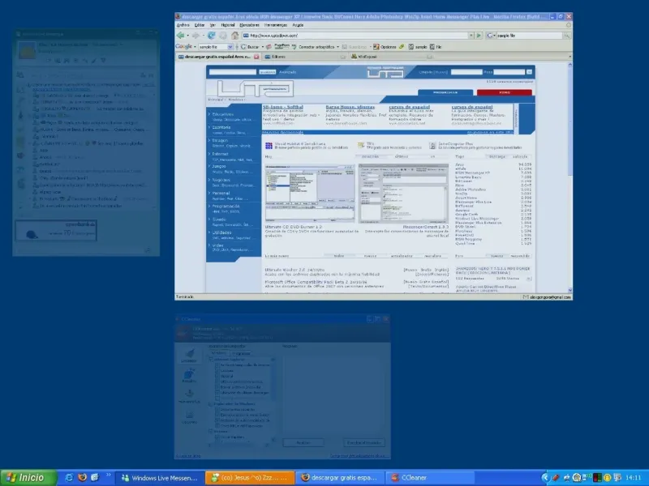
Task: Open the Google toolbar search box dropdown
Action: click(x=230, y=47)
